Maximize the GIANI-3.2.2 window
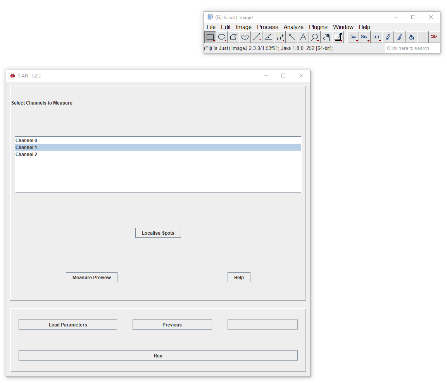 coord(283,76)
